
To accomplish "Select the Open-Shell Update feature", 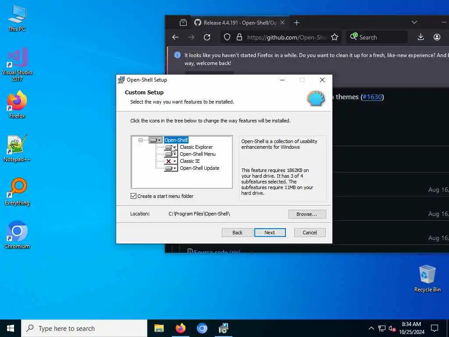I will 200,168.
